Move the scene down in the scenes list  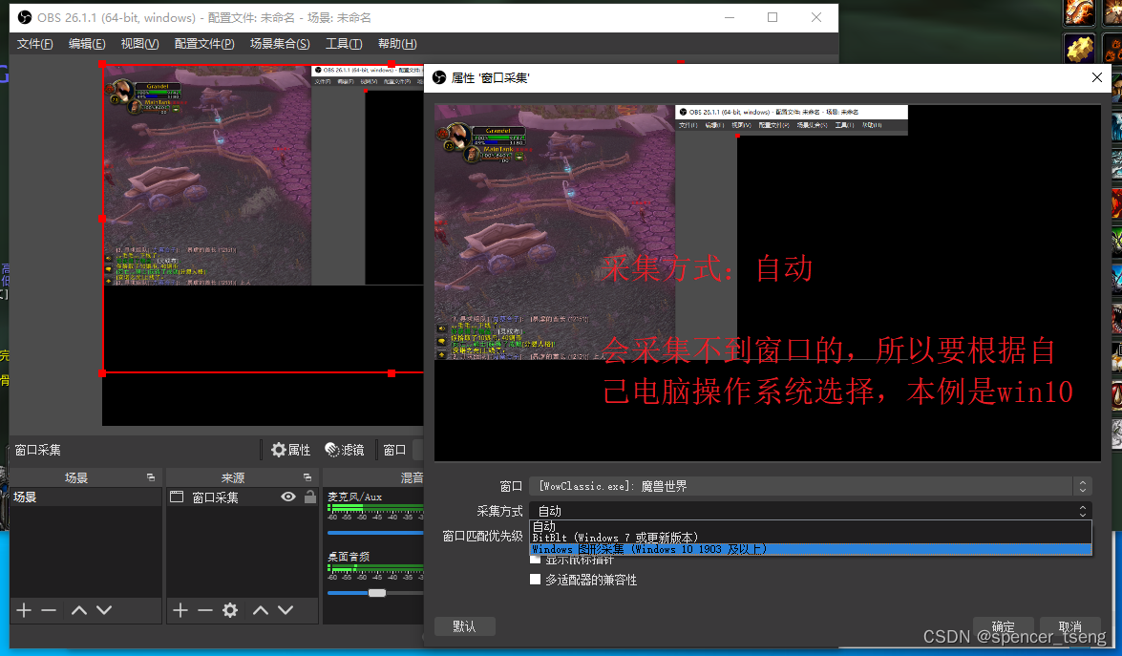pos(104,610)
